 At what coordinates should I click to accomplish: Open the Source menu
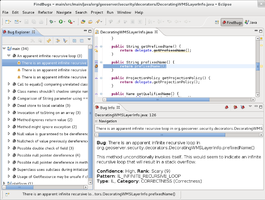tap(28, 12)
